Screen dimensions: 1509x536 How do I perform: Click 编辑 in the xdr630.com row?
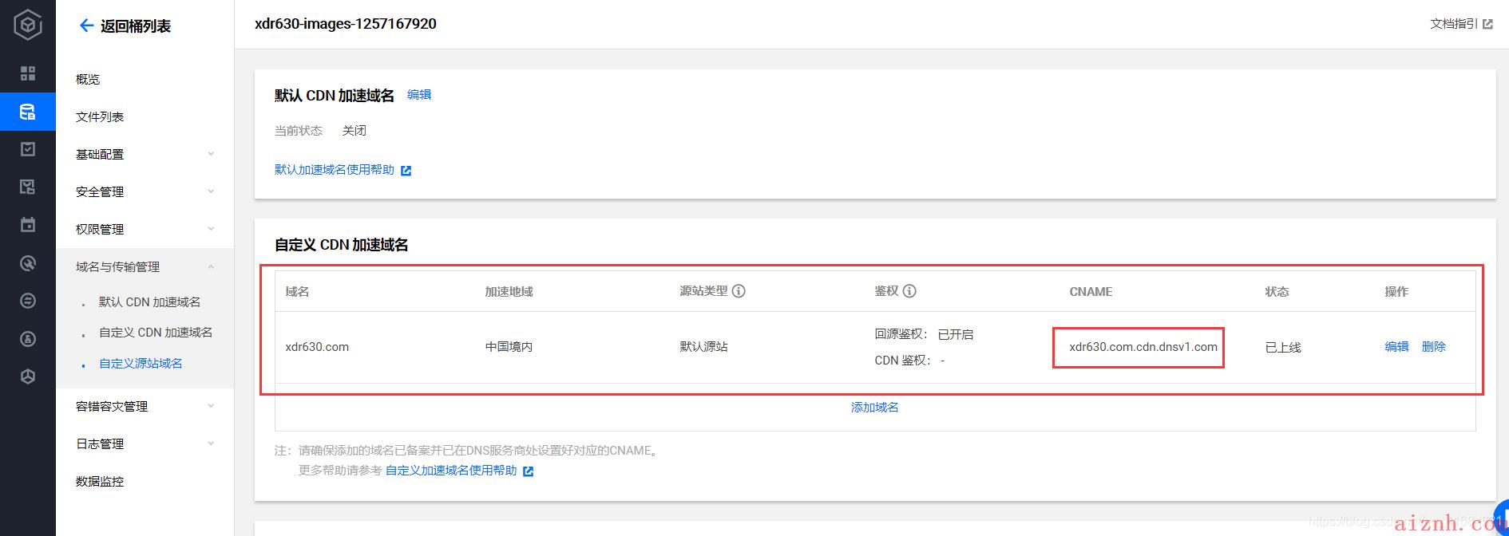1396,346
